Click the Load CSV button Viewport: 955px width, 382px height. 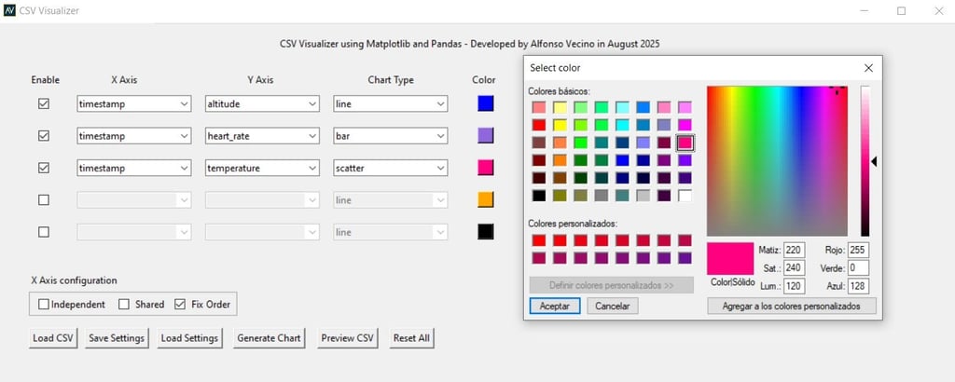coord(53,338)
